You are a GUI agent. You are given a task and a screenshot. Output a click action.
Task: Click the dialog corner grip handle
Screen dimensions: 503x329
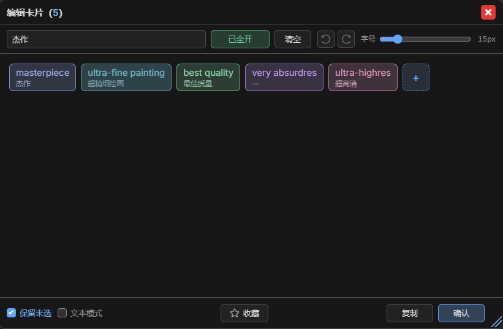(497, 322)
